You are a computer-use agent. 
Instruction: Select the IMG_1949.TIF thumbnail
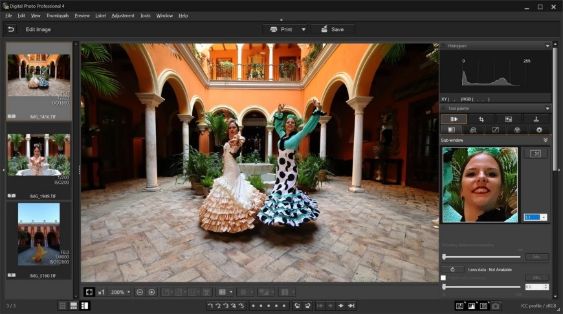pos(39,154)
